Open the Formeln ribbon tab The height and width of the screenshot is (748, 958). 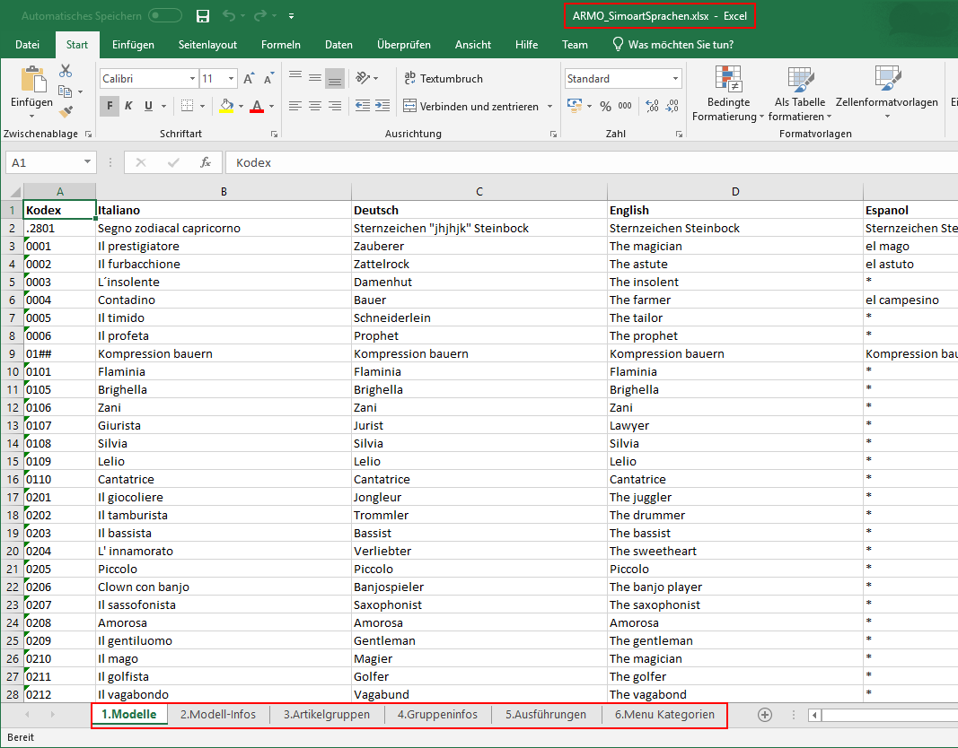(x=280, y=45)
